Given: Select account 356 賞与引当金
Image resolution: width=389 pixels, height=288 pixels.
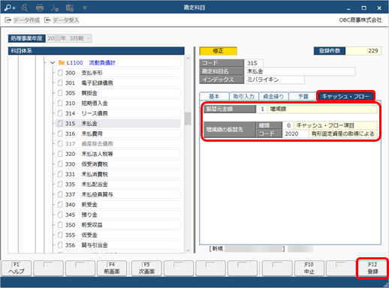Looking at the screenshot, I should coord(118,245).
